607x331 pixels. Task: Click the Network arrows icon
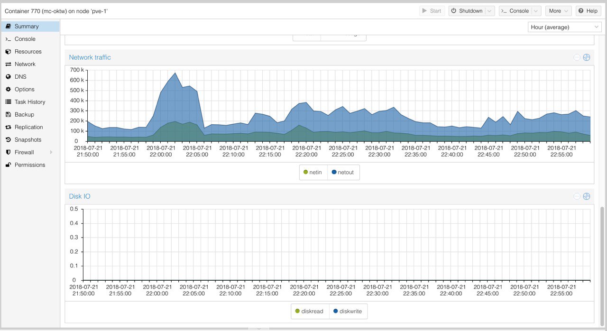pyautogui.click(x=8, y=64)
